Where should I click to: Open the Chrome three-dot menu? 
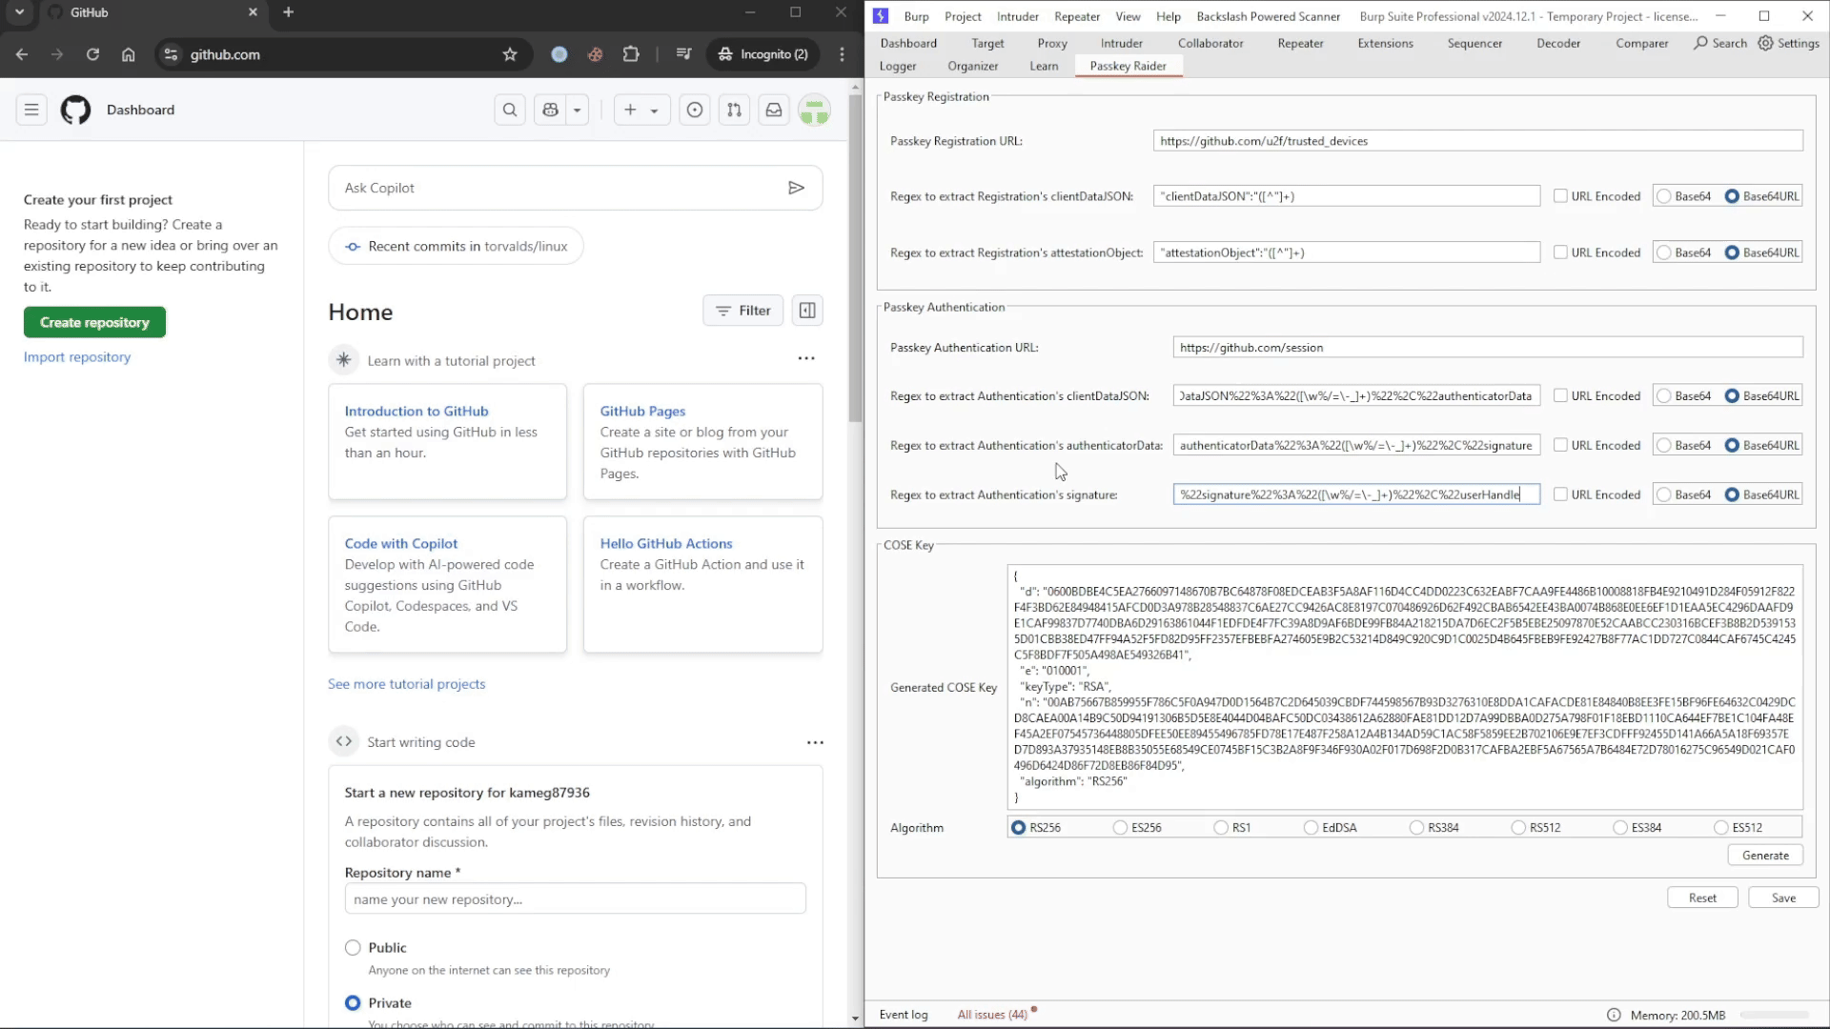pyautogui.click(x=842, y=54)
